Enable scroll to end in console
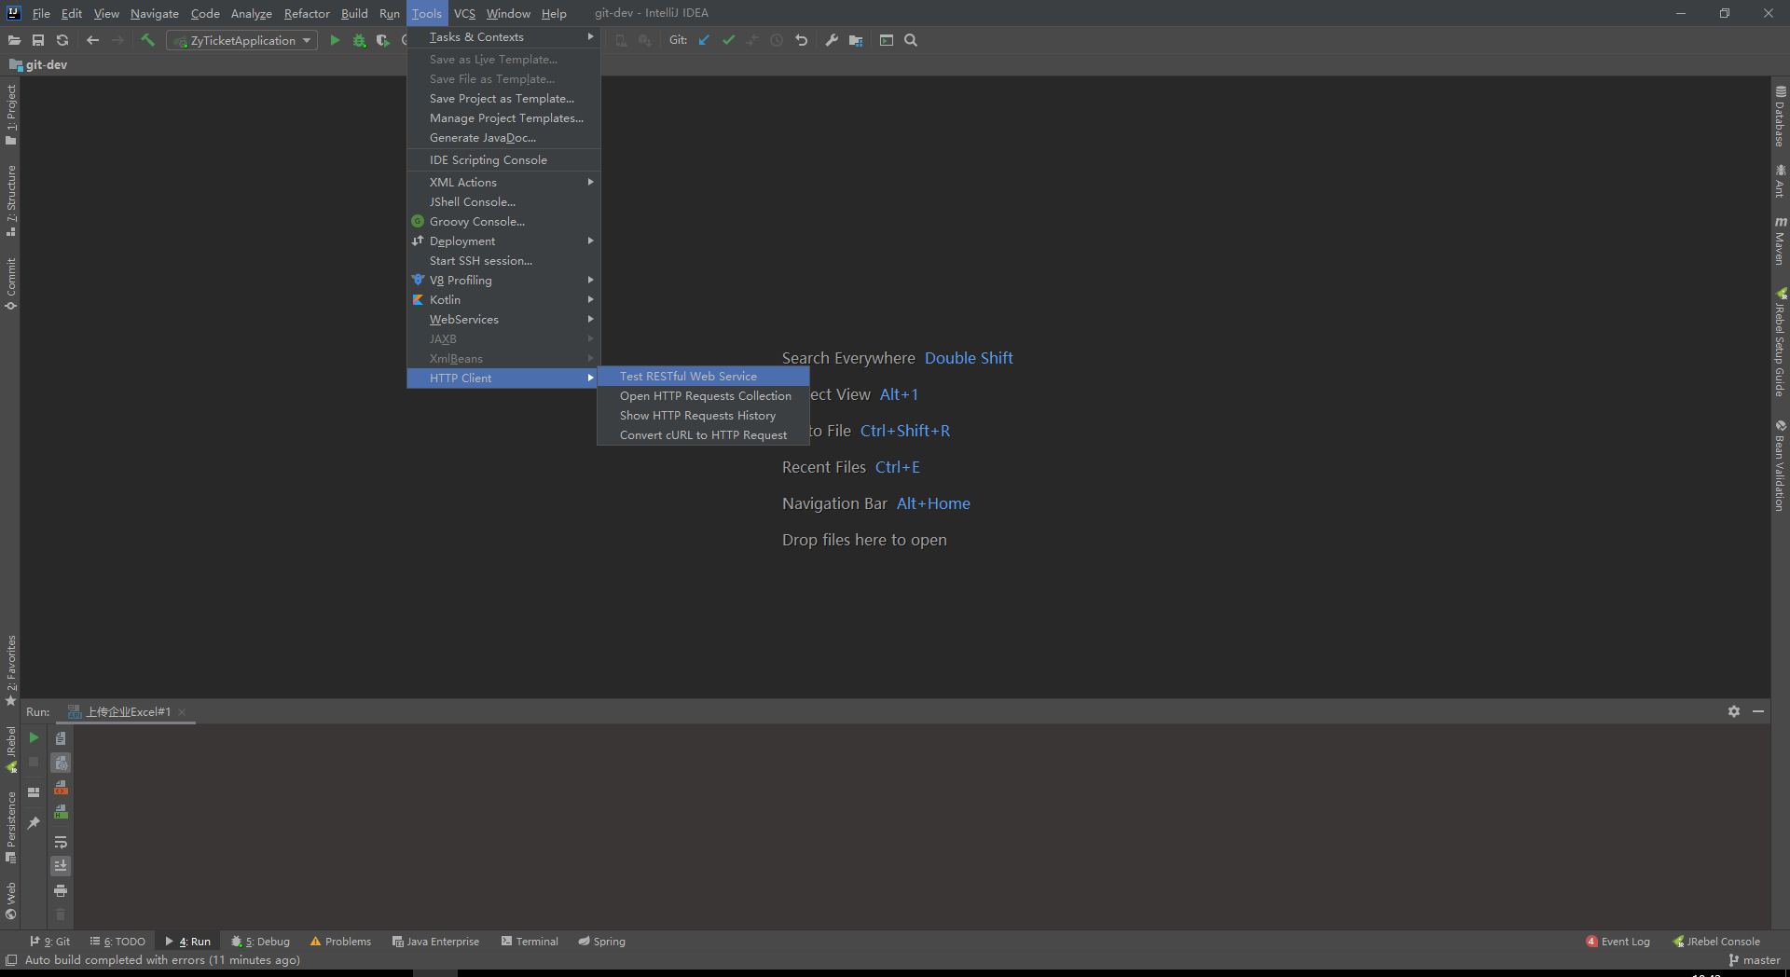The width and height of the screenshot is (1790, 977). tap(61, 865)
